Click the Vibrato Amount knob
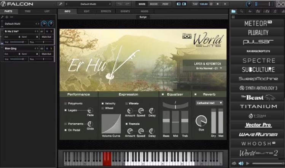Screen dimensions: 285x168 click(x=130, y=111)
